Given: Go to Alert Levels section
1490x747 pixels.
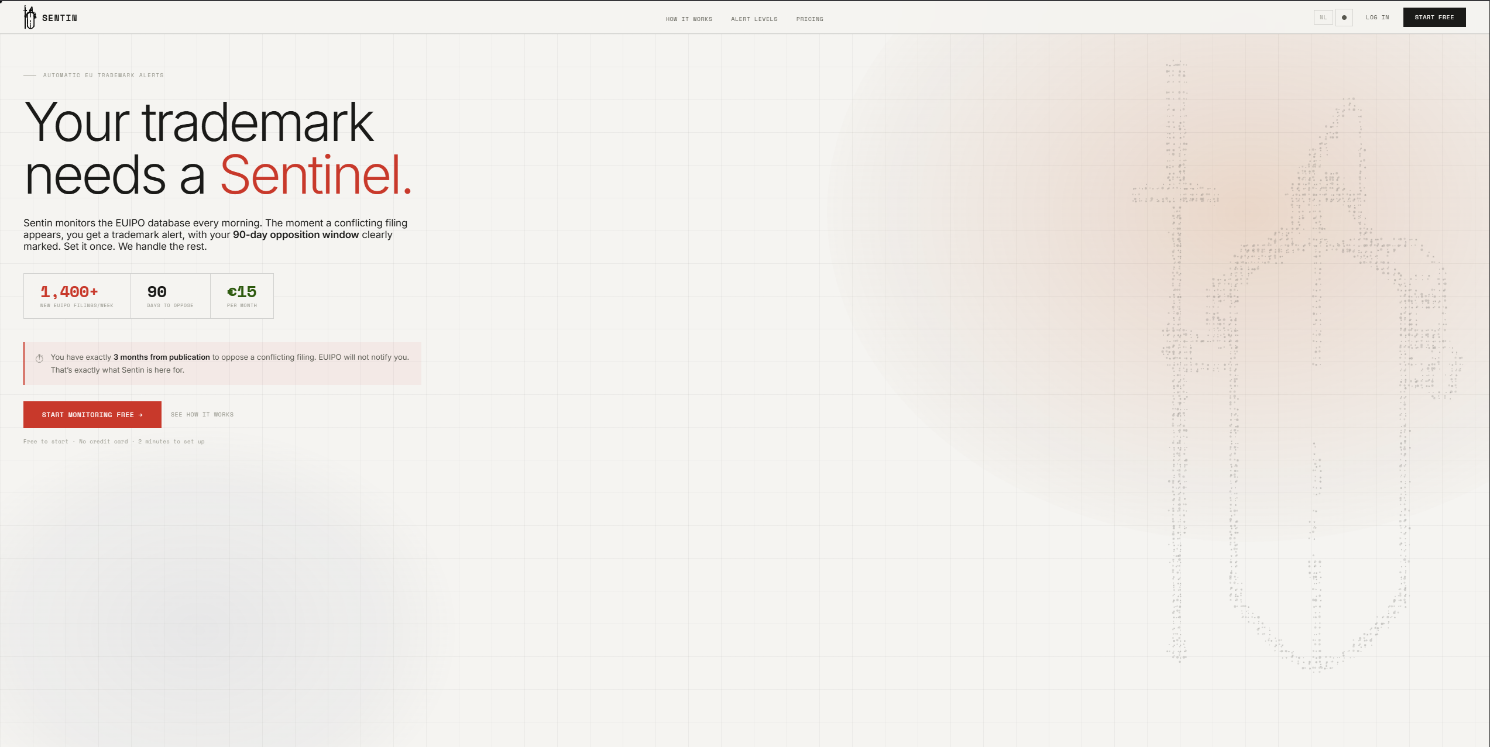Looking at the screenshot, I should click(754, 19).
